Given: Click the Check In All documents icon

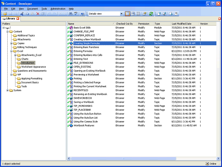Looking at the screenshot, I should [x=164, y=14].
